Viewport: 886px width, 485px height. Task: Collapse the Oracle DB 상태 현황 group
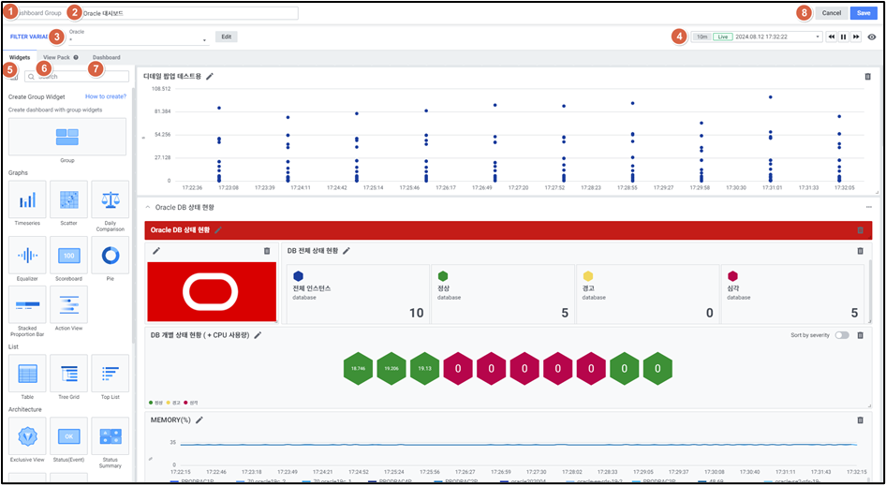pyautogui.click(x=146, y=207)
